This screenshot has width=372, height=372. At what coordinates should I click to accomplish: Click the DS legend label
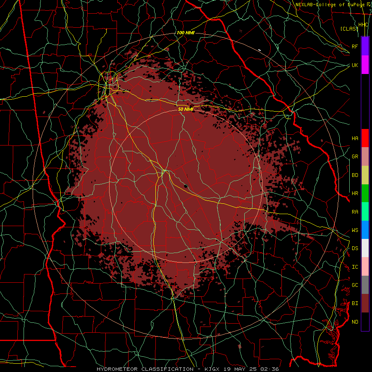pos(355,248)
